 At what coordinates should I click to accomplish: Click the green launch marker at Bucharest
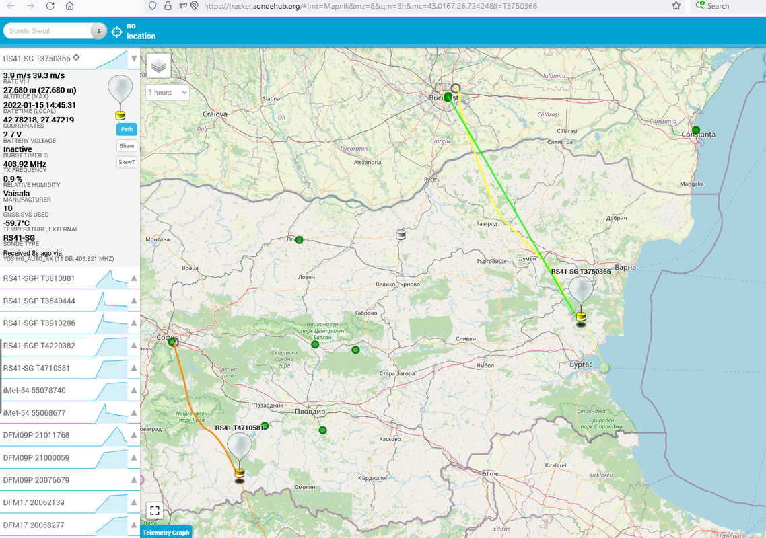tap(448, 97)
